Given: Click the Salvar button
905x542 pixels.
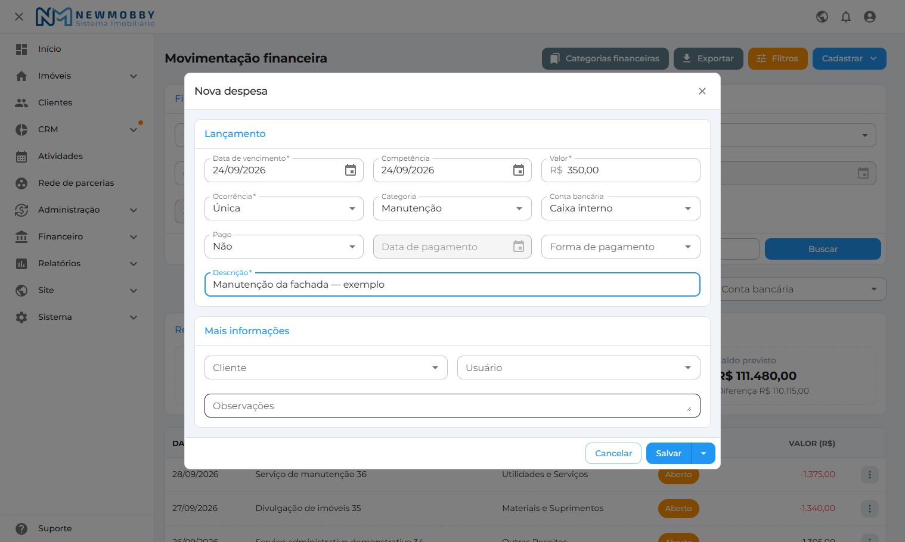Looking at the screenshot, I should coord(668,453).
